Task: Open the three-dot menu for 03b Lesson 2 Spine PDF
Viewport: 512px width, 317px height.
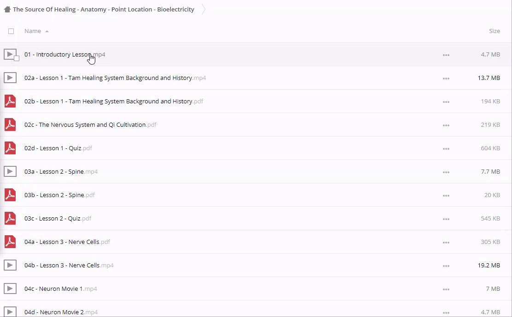Action: point(446,196)
